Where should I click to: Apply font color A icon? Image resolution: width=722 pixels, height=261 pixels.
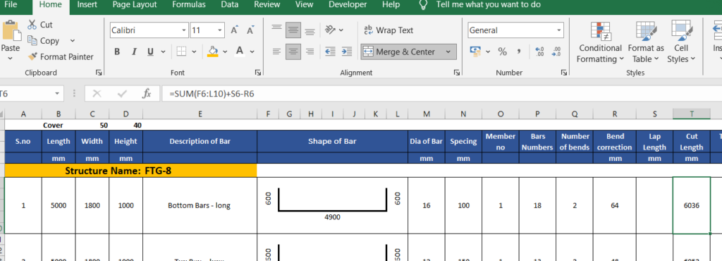click(x=239, y=51)
